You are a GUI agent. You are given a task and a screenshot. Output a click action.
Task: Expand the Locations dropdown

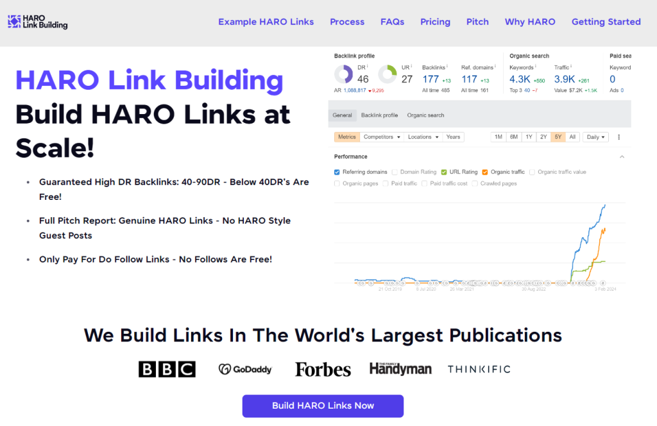424,137
